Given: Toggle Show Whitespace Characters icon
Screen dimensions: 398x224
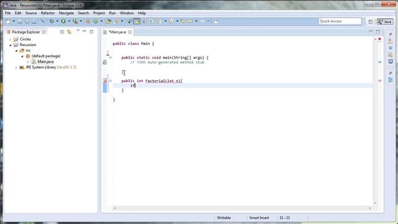Looking at the screenshot, I should coord(151,22).
